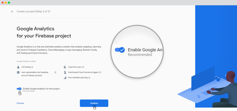The width and height of the screenshot is (237, 111).
Task: Click the 'Create a project(Step 2 of 3)' title
Action: pyautogui.click(x=33, y=11)
